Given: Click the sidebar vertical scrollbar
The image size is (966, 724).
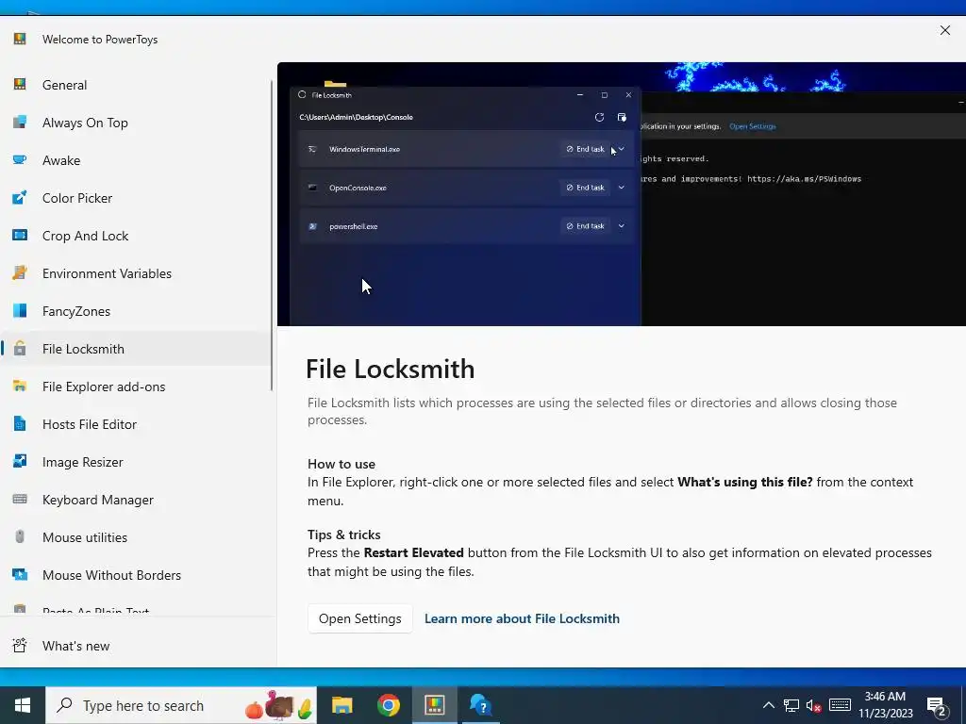Looking at the screenshot, I should tap(272, 235).
